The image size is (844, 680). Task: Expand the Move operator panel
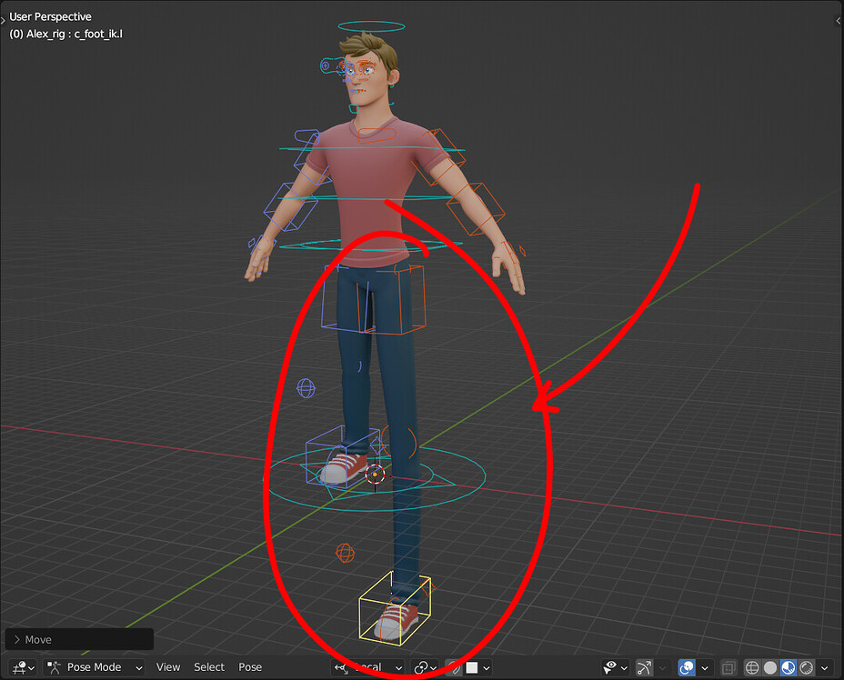(x=79, y=639)
